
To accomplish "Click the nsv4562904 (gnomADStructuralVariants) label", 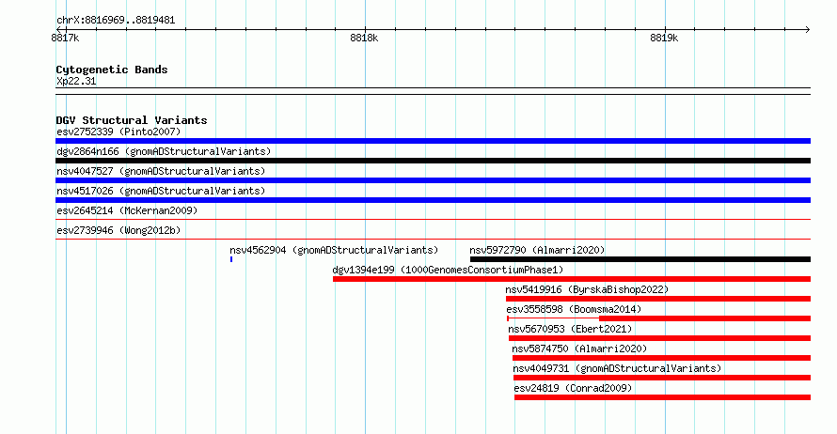I will pyautogui.click(x=334, y=250).
